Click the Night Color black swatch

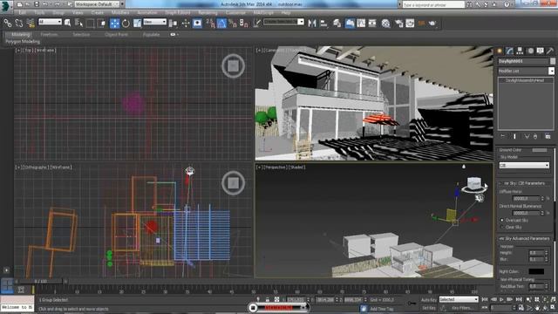[x=536, y=271]
